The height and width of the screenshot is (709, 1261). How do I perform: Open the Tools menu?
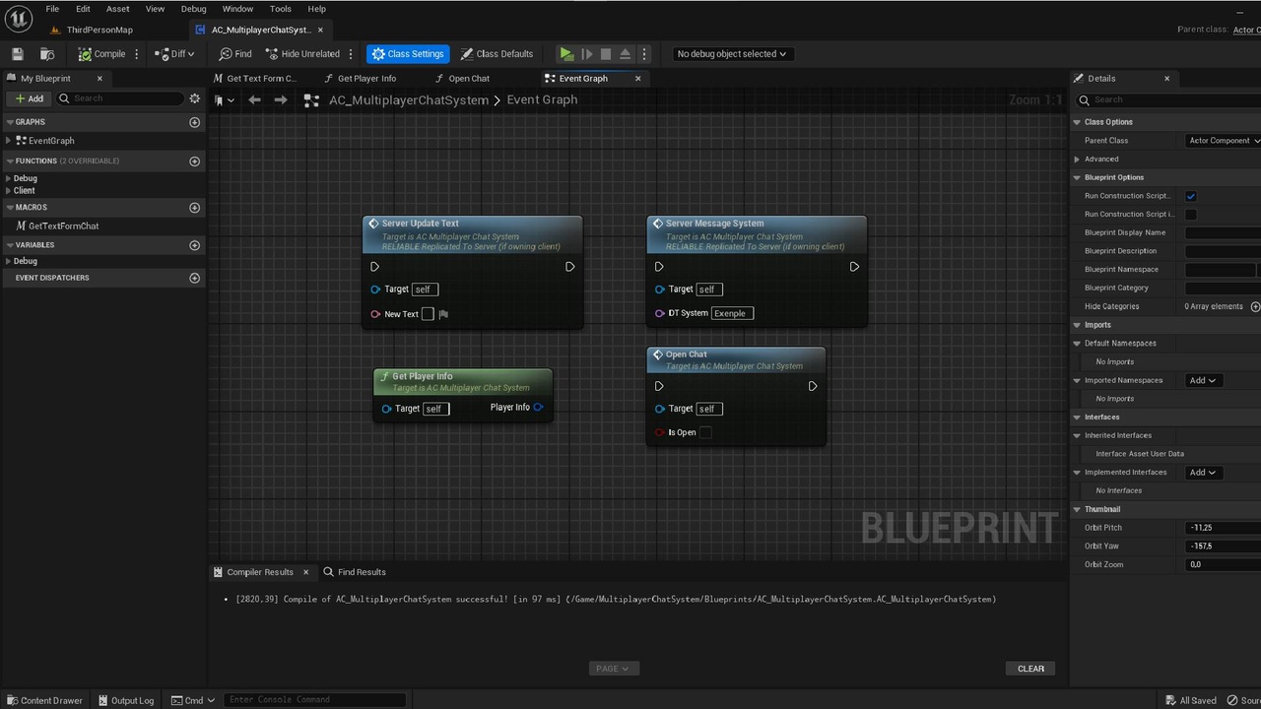coord(281,9)
